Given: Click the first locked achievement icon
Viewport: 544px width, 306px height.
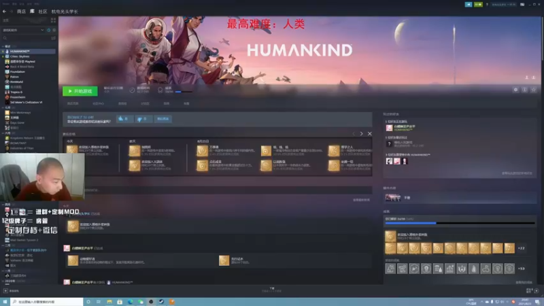Looking at the screenshot, I should 390,269.
